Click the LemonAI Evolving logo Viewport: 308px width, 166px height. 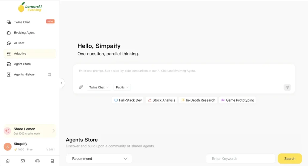point(30,7)
